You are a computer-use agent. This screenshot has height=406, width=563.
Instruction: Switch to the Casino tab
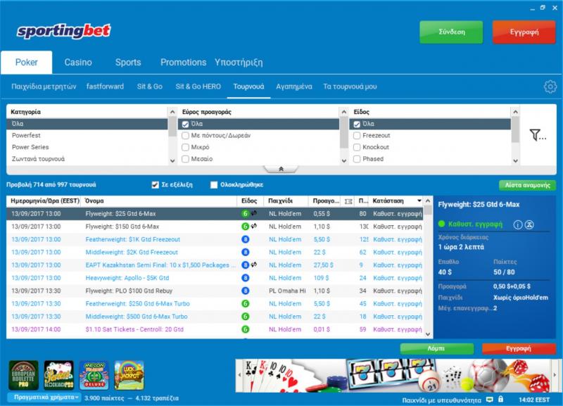(78, 62)
